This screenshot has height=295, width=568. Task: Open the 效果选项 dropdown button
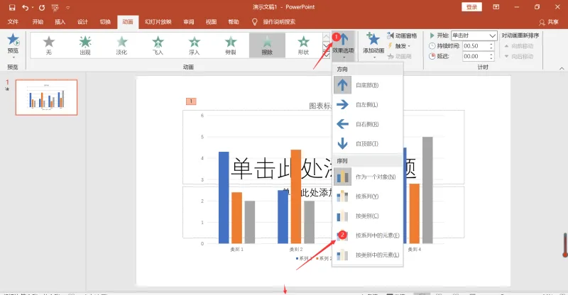point(343,45)
